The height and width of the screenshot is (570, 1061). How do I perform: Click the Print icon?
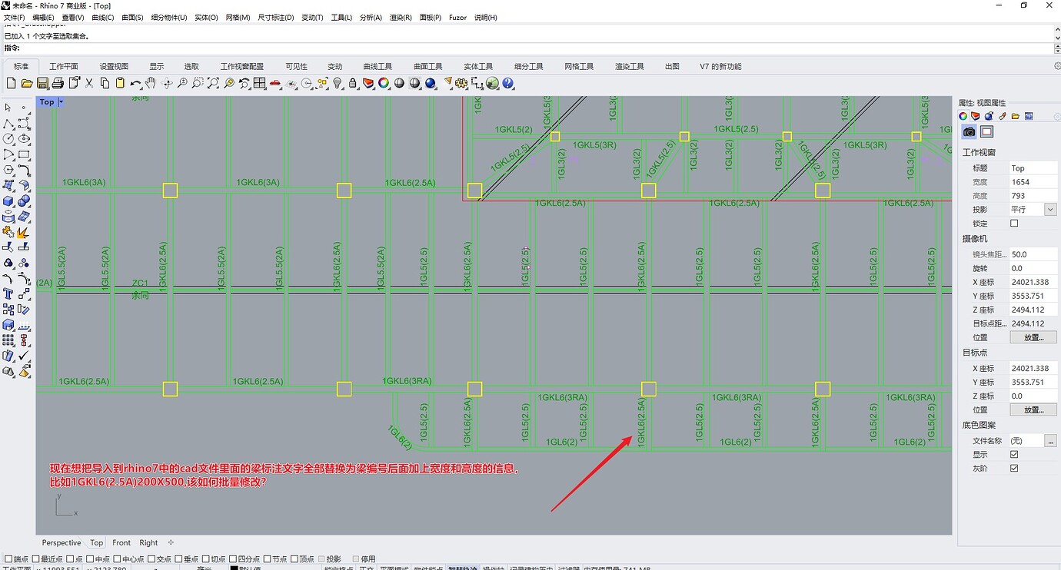58,83
